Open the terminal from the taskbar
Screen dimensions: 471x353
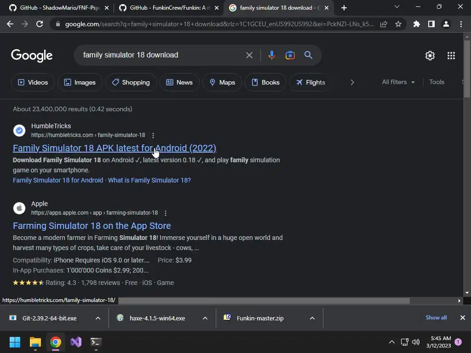(x=96, y=342)
